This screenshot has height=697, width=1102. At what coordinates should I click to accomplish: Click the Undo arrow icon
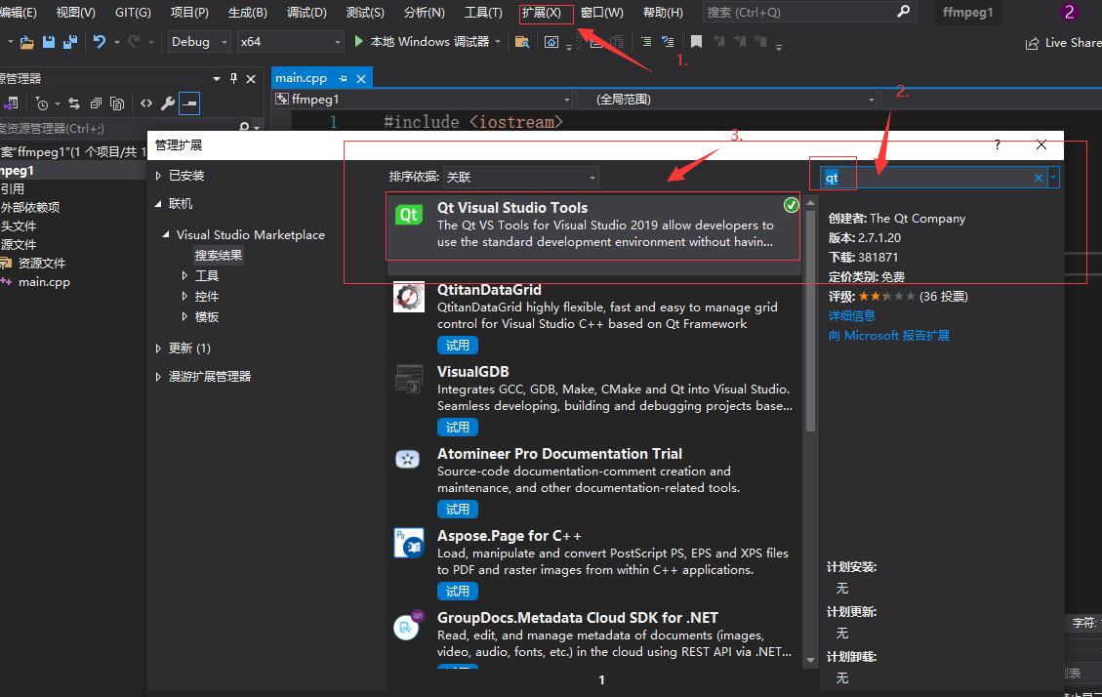coord(100,42)
